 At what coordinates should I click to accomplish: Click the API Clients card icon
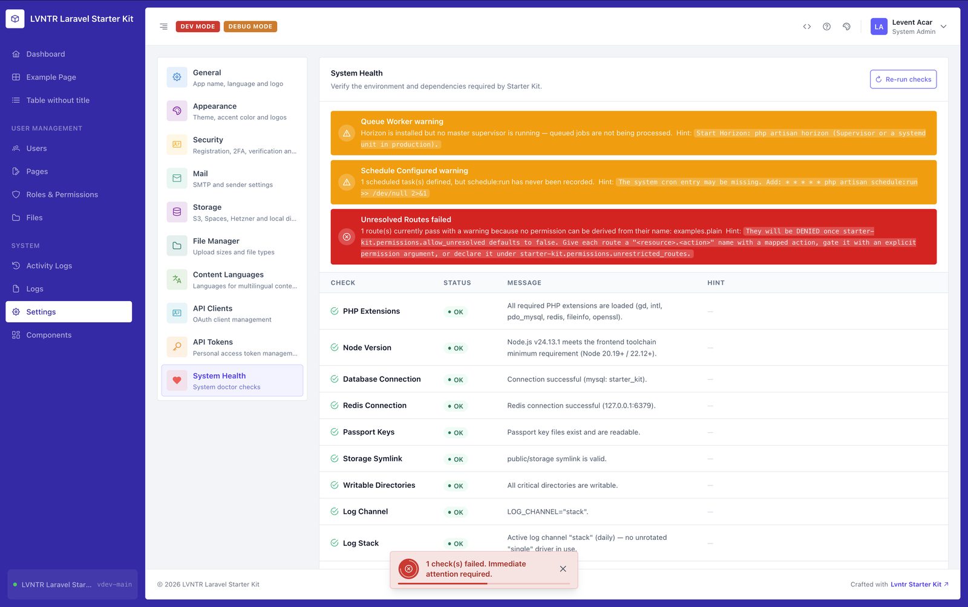(177, 313)
